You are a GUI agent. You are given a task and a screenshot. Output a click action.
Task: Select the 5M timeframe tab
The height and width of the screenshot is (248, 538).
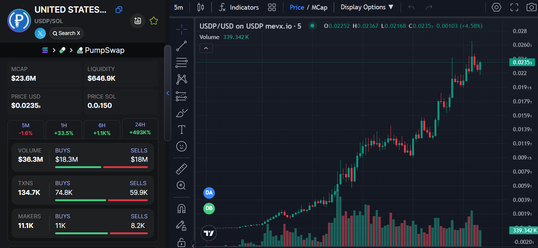(x=26, y=129)
